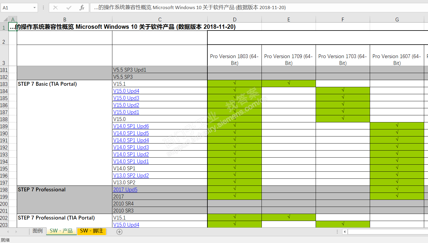This screenshot has width=428, height=243.
Task: Click the horizontal scrollbar left arrow
Action: point(345,232)
